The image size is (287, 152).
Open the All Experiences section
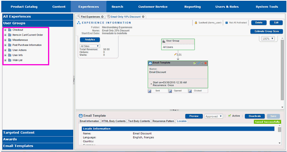pyautogui.click(x=38, y=17)
